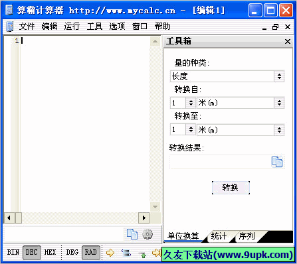Switch angle unit to DEG
Screen dimensions: 297x264
click(72, 252)
